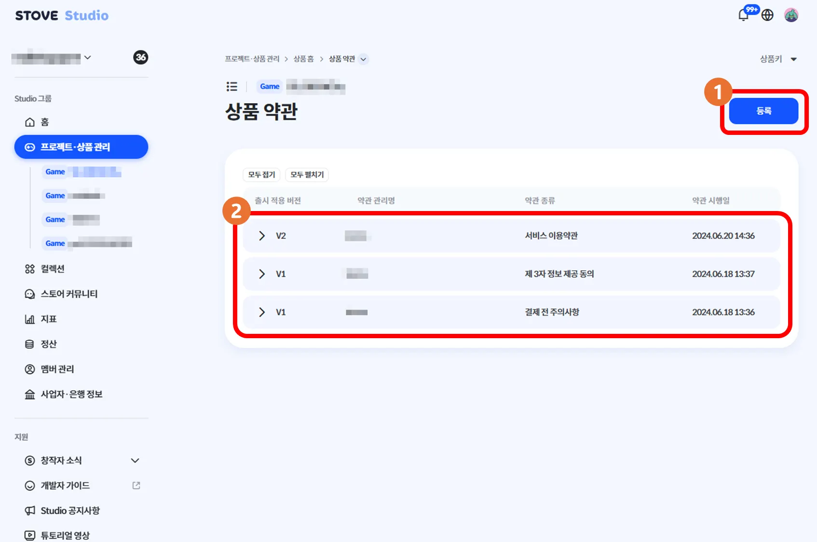Open 사업자·은행 정보 page
Viewport: 817px width, 542px height.
coord(71,394)
